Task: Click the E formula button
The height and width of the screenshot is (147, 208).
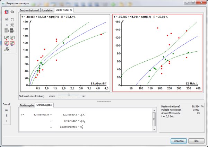Action: pyautogui.click(x=7, y=115)
